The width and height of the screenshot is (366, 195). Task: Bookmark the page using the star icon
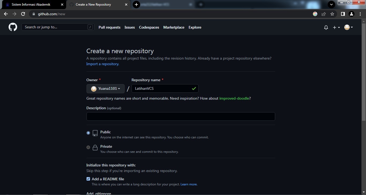tap(332, 14)
